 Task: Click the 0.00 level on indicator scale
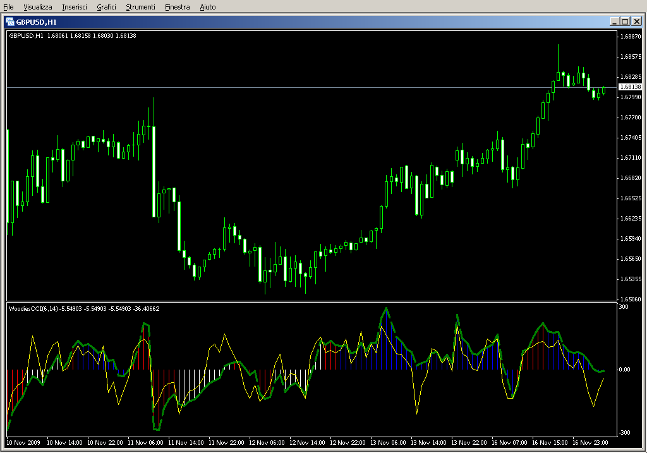coord(624,369)
